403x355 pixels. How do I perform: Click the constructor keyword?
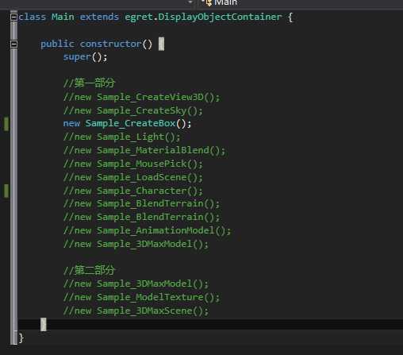tap(111, 44)
